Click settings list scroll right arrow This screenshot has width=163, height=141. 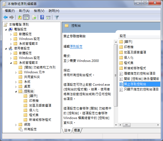point(158,125)
